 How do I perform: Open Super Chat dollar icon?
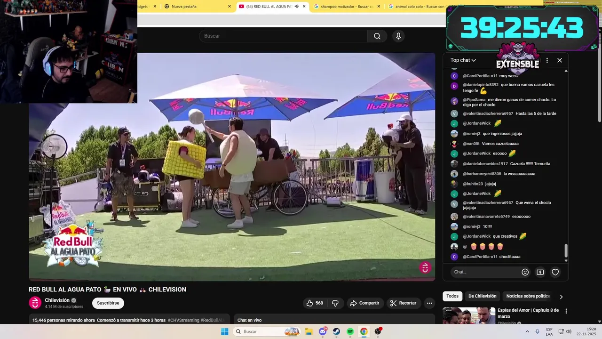pos(540,272)
